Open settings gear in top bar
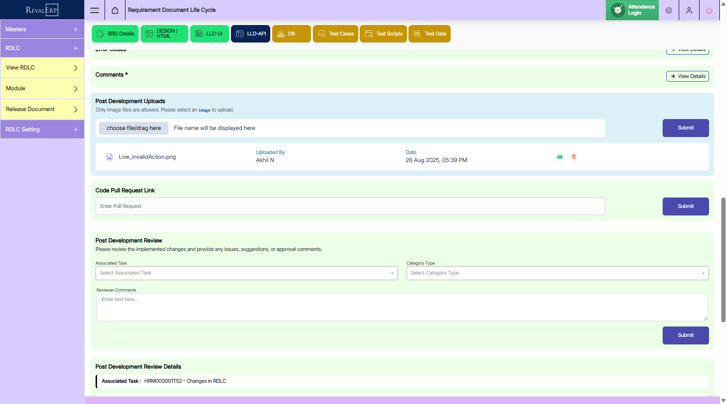 point(669,10)
